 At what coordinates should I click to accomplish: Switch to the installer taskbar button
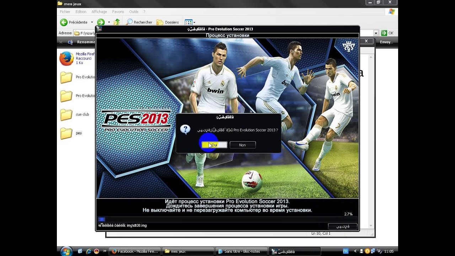295,251
